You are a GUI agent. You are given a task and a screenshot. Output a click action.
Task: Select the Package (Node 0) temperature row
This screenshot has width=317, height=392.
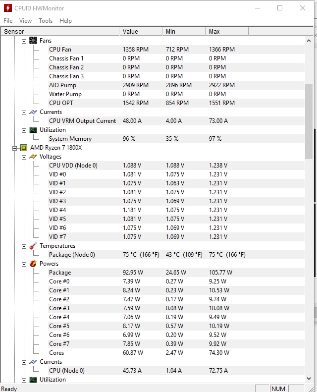pos(72,255)
